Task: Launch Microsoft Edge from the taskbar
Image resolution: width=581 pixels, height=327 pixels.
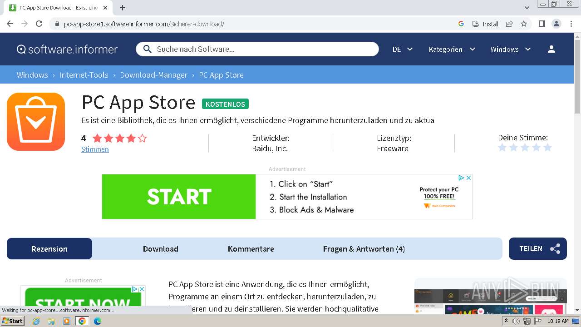Action: point(98,321)
